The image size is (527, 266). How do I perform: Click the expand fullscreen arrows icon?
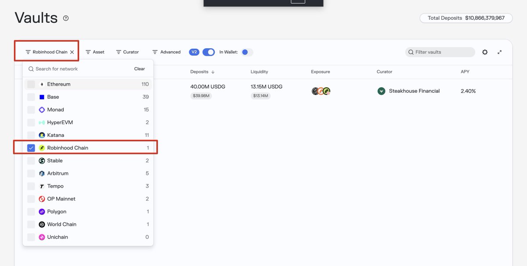tap(499, 52)
